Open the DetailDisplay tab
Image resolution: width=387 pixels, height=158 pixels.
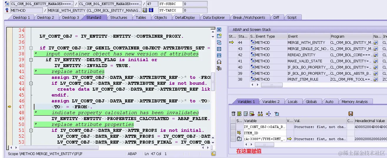[x=185, y=17]
